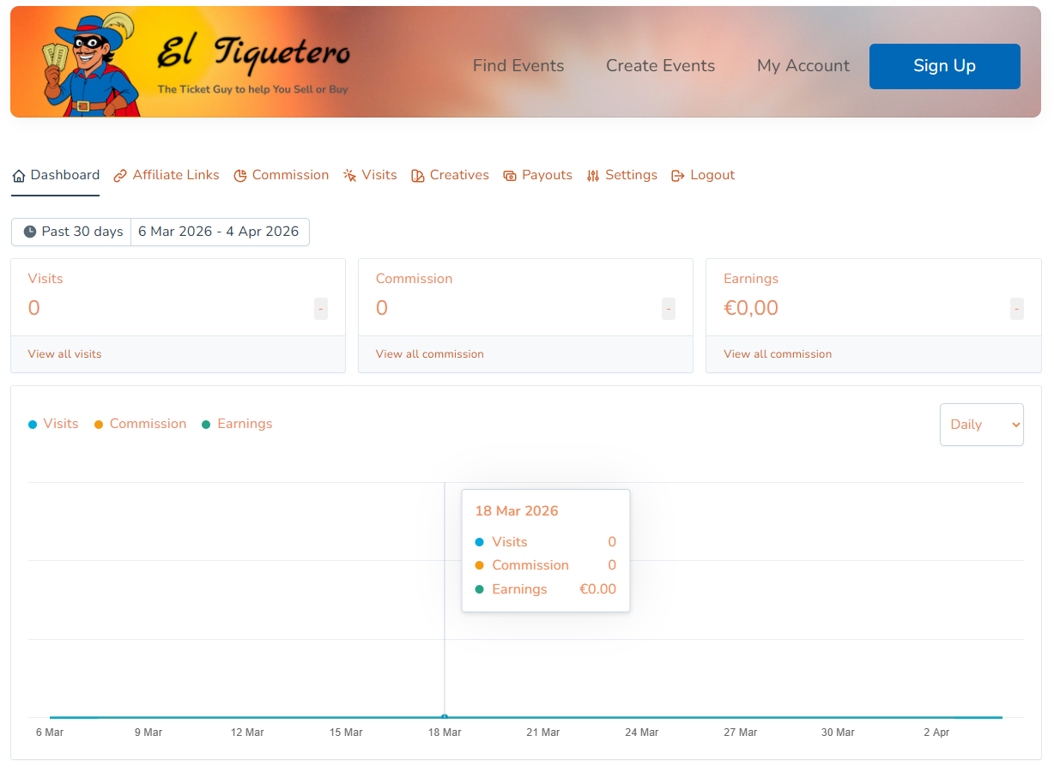Click the Creatives swatch icon

418,176
